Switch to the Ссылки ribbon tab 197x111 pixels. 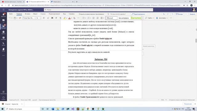tap(43, 14)
